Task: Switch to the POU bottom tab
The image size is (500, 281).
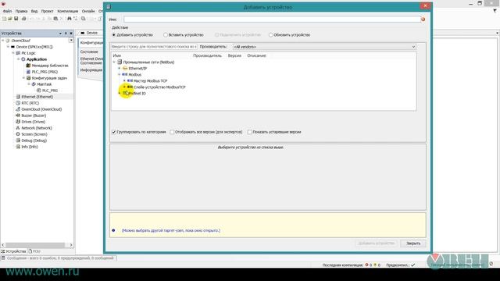Action: click(34, 251)
